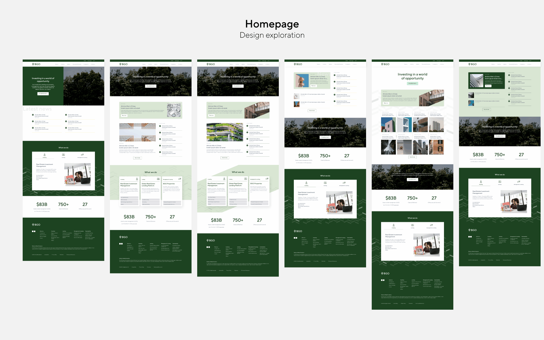Click the BGO header logo in the sixth mockup
Screen dimensions: 544x340
473,64
